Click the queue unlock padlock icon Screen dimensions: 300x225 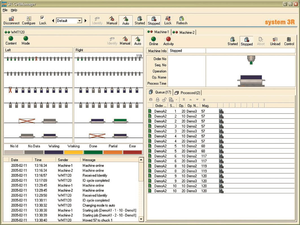point(164,100)
